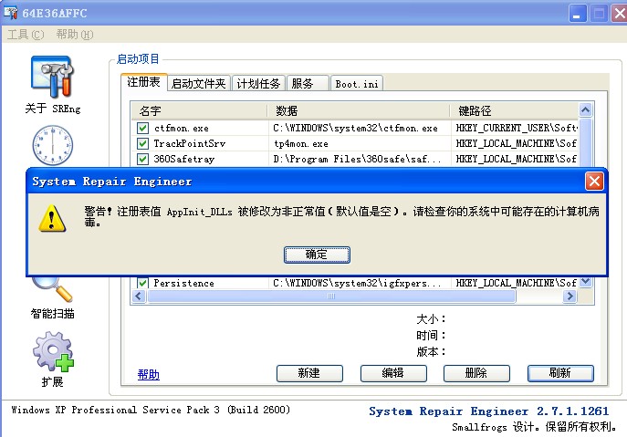Confirm the warning with 确定 button
The height and width of the screenshot is (437, 627).
[317, 255]
